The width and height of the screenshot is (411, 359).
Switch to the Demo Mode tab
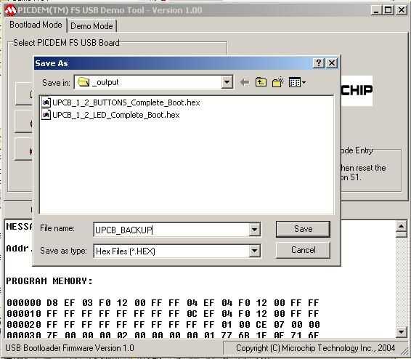(91, 26)
